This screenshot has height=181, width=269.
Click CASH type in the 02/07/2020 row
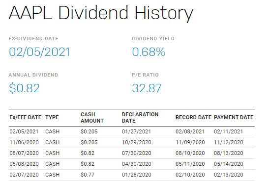(x=52, y=175)
